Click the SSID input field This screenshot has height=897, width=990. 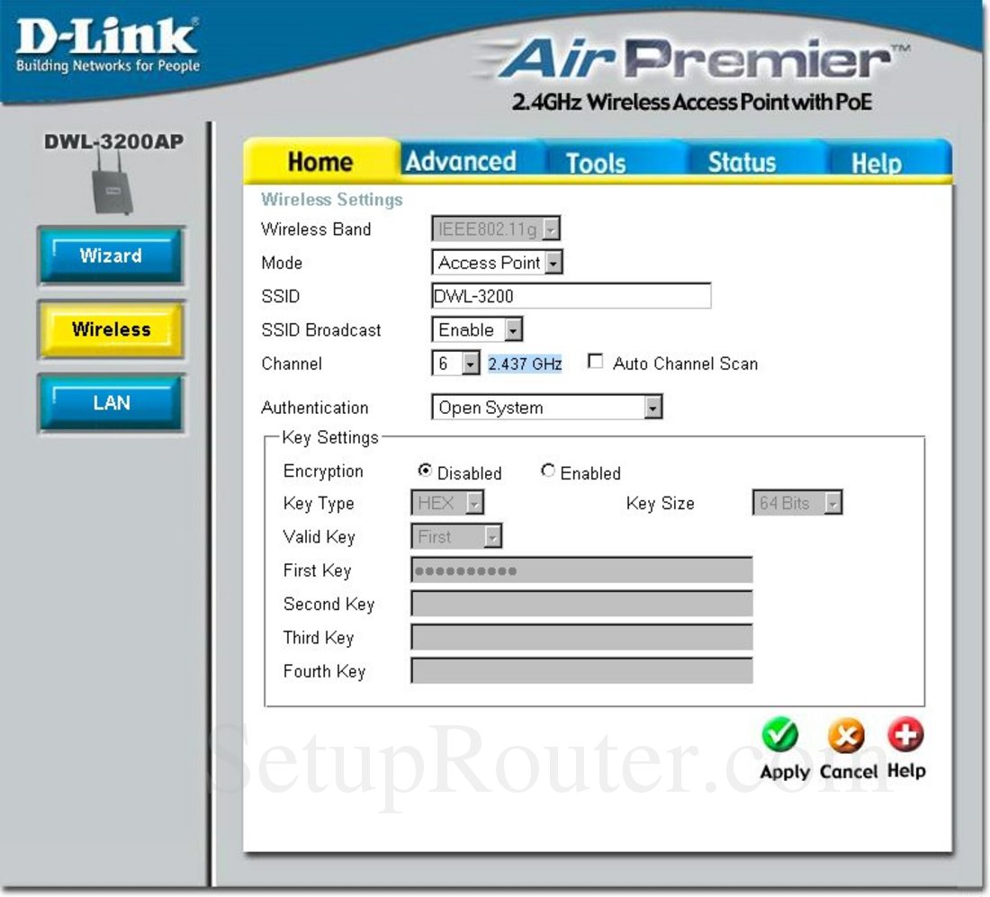tap(571, 295)
